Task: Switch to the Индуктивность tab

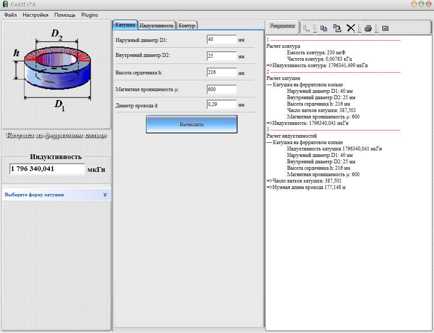Action: pyautogui.click(x=157, y=26)
